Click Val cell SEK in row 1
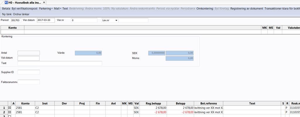Screen dimensions: 300x117 tap(137, 108)
